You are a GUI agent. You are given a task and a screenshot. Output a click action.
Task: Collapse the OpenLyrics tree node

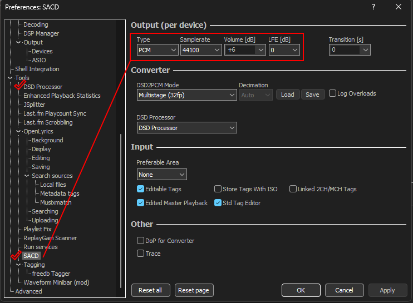(18, 131)
